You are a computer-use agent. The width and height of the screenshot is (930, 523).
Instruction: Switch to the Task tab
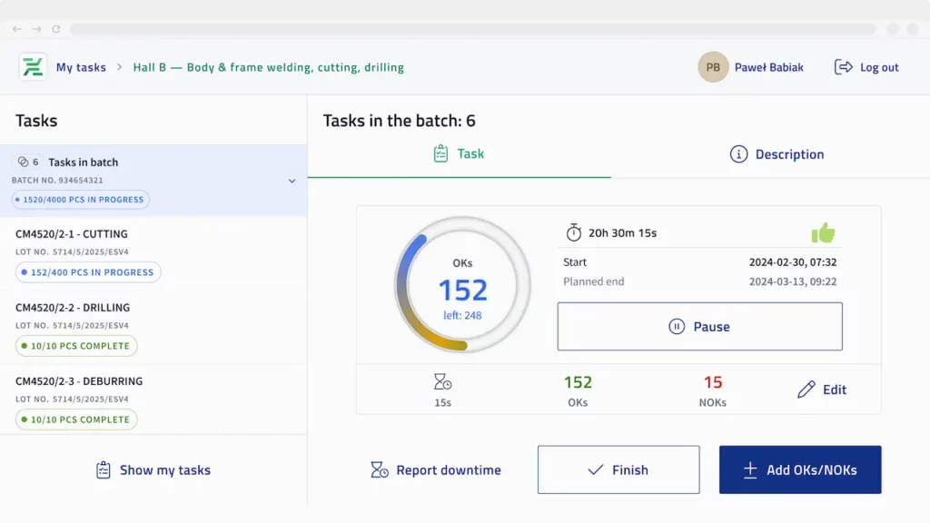tap(459, 154)
